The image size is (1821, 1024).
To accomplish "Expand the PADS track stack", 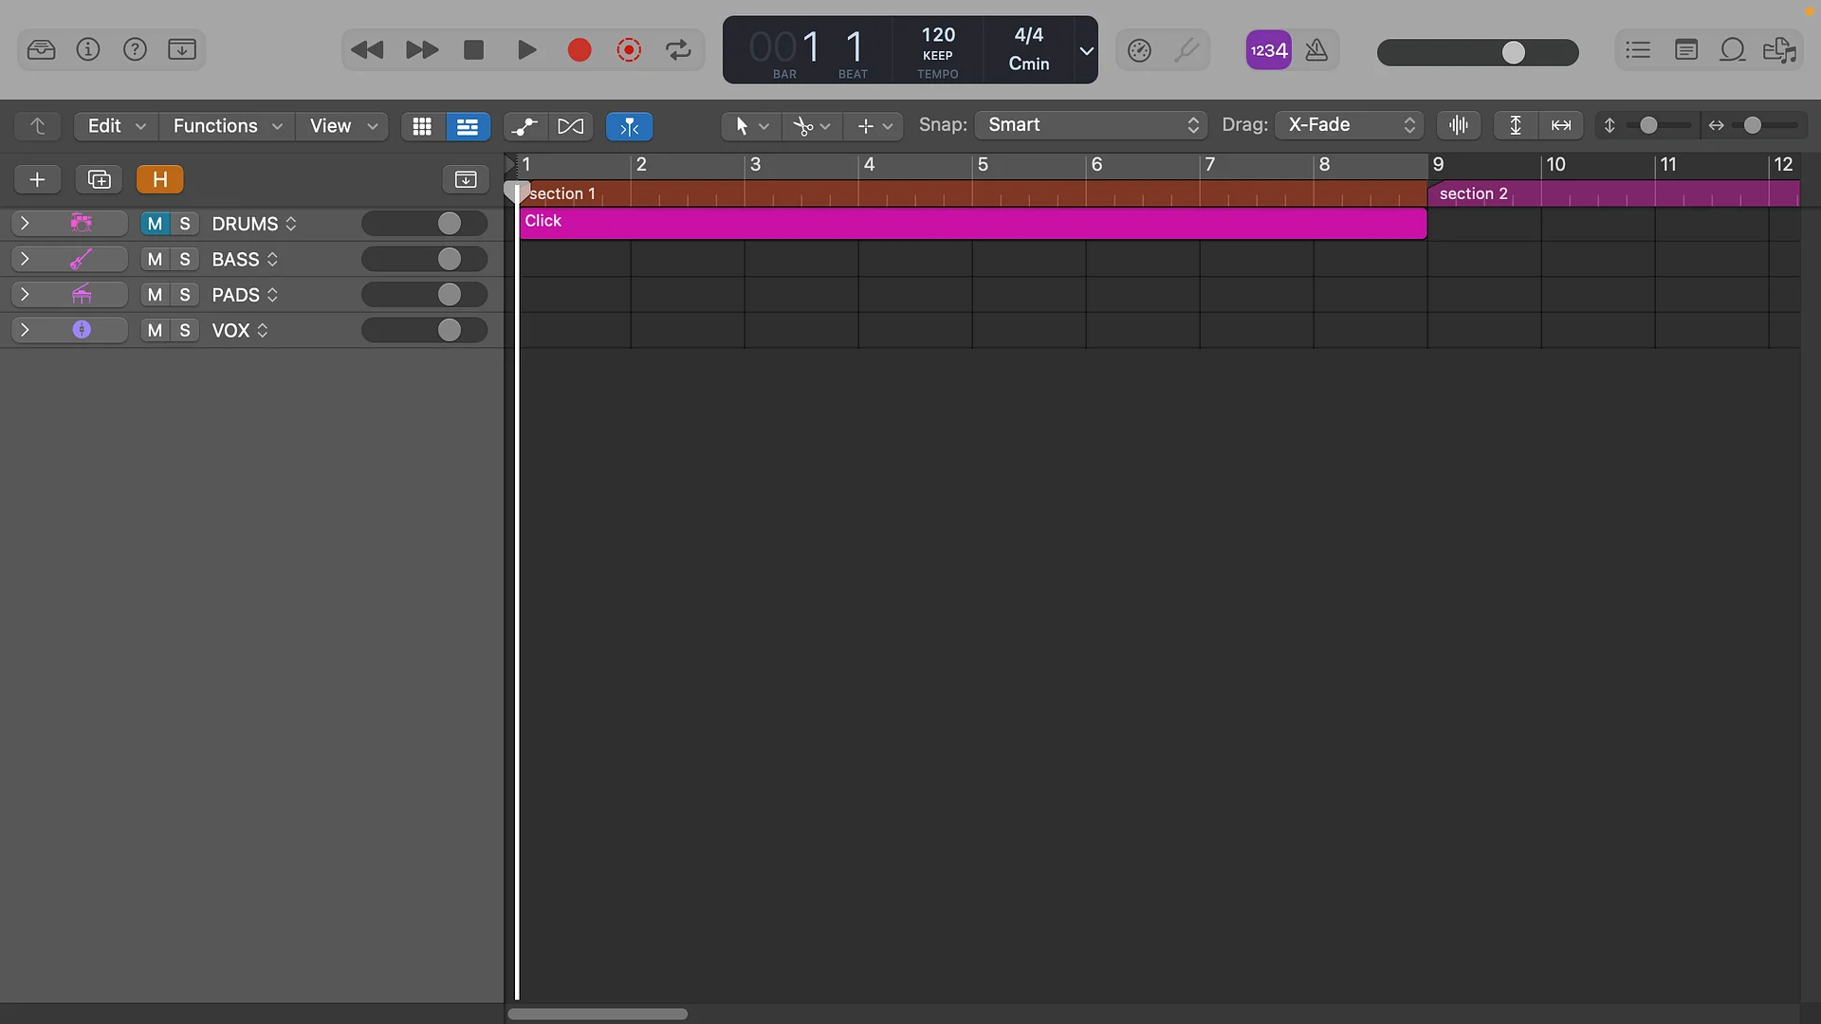I will pyautogui.click(x=25, y=295).
